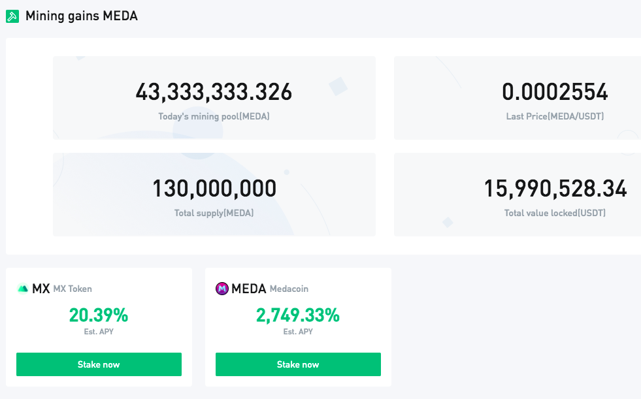Viewport: 641px width, 399px height.
Task: Click the Total supply(MEDA) label
Action: pos(214,213)
